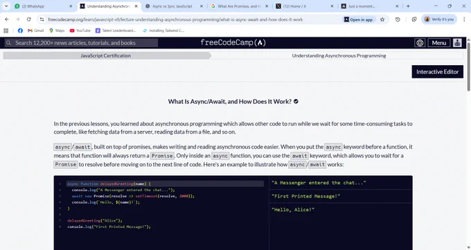Click the Open in app button
Viewport: 471px width, 250px height.
pyautogui.click(x=359, y=19)
